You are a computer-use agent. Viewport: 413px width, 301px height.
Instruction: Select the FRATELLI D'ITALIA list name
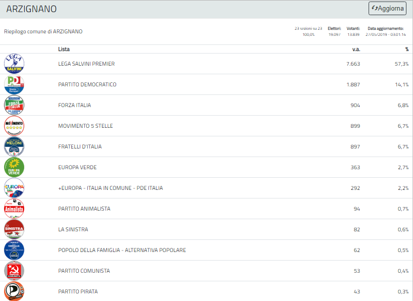80,146
